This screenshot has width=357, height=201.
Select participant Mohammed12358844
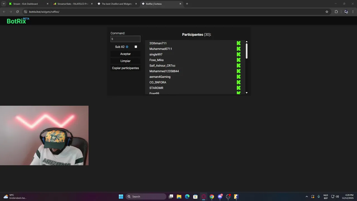[164, 71]
